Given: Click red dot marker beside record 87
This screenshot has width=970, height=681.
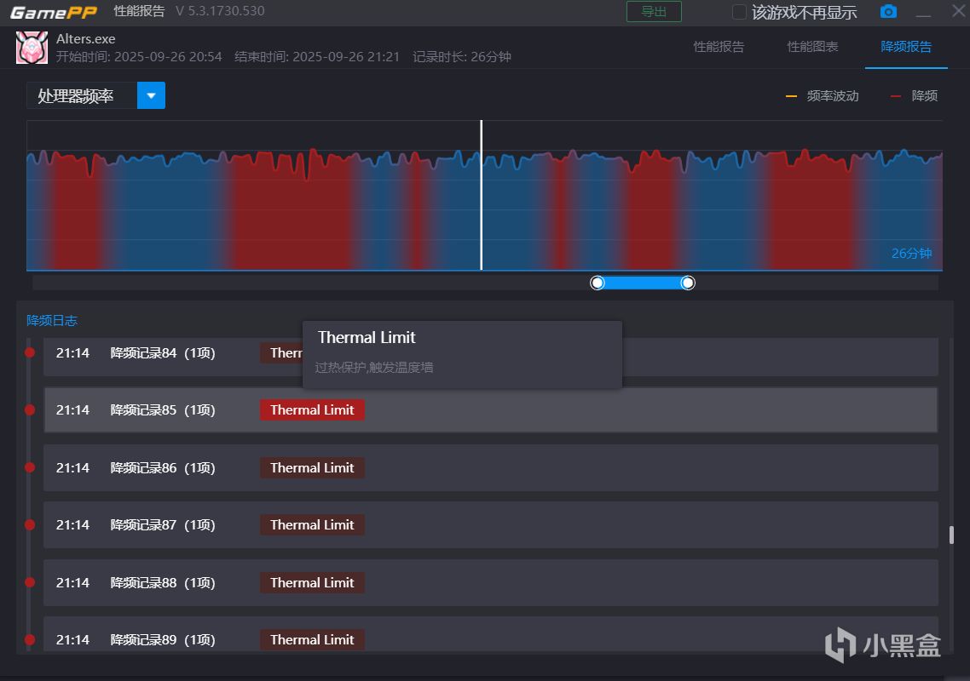Looking at the screenshot, I should [x=30, y=524].
